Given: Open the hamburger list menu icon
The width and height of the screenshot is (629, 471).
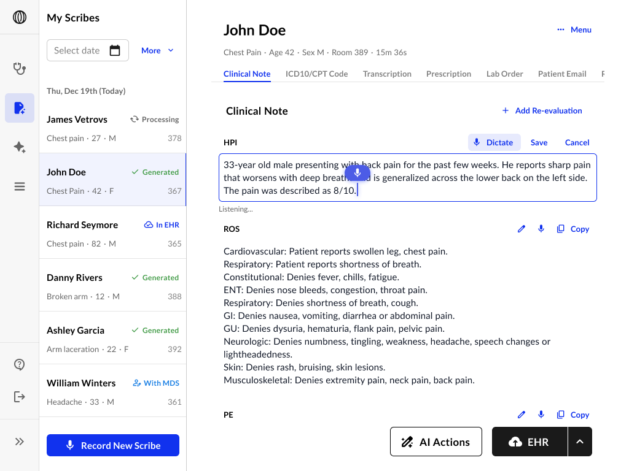Looking at the screenshot, I should pos(19,186).
